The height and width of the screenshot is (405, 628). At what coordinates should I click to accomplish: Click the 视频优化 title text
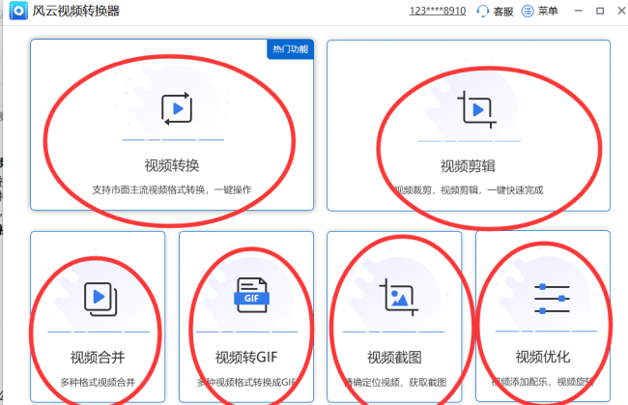(x=543, y=357)
